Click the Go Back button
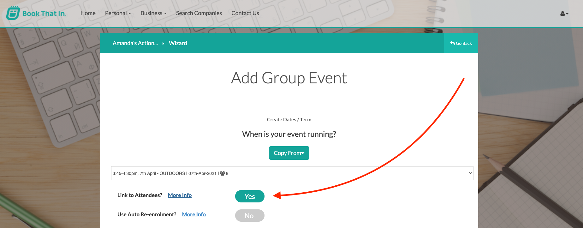This screenshot has width=583, height=228. pyautogui.click(x=461, y=43)
